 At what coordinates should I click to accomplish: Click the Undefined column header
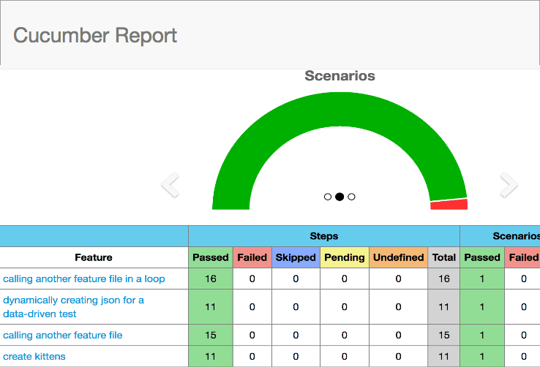click(399, 257)
